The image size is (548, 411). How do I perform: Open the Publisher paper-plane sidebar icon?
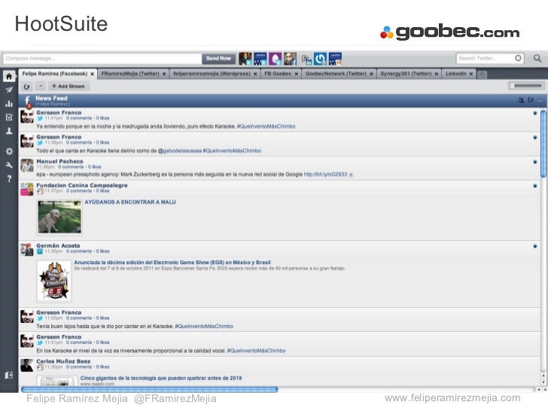coord(9,90)
